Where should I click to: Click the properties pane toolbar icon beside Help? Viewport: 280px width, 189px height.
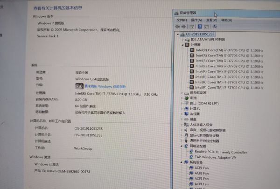tap(206, 27)
